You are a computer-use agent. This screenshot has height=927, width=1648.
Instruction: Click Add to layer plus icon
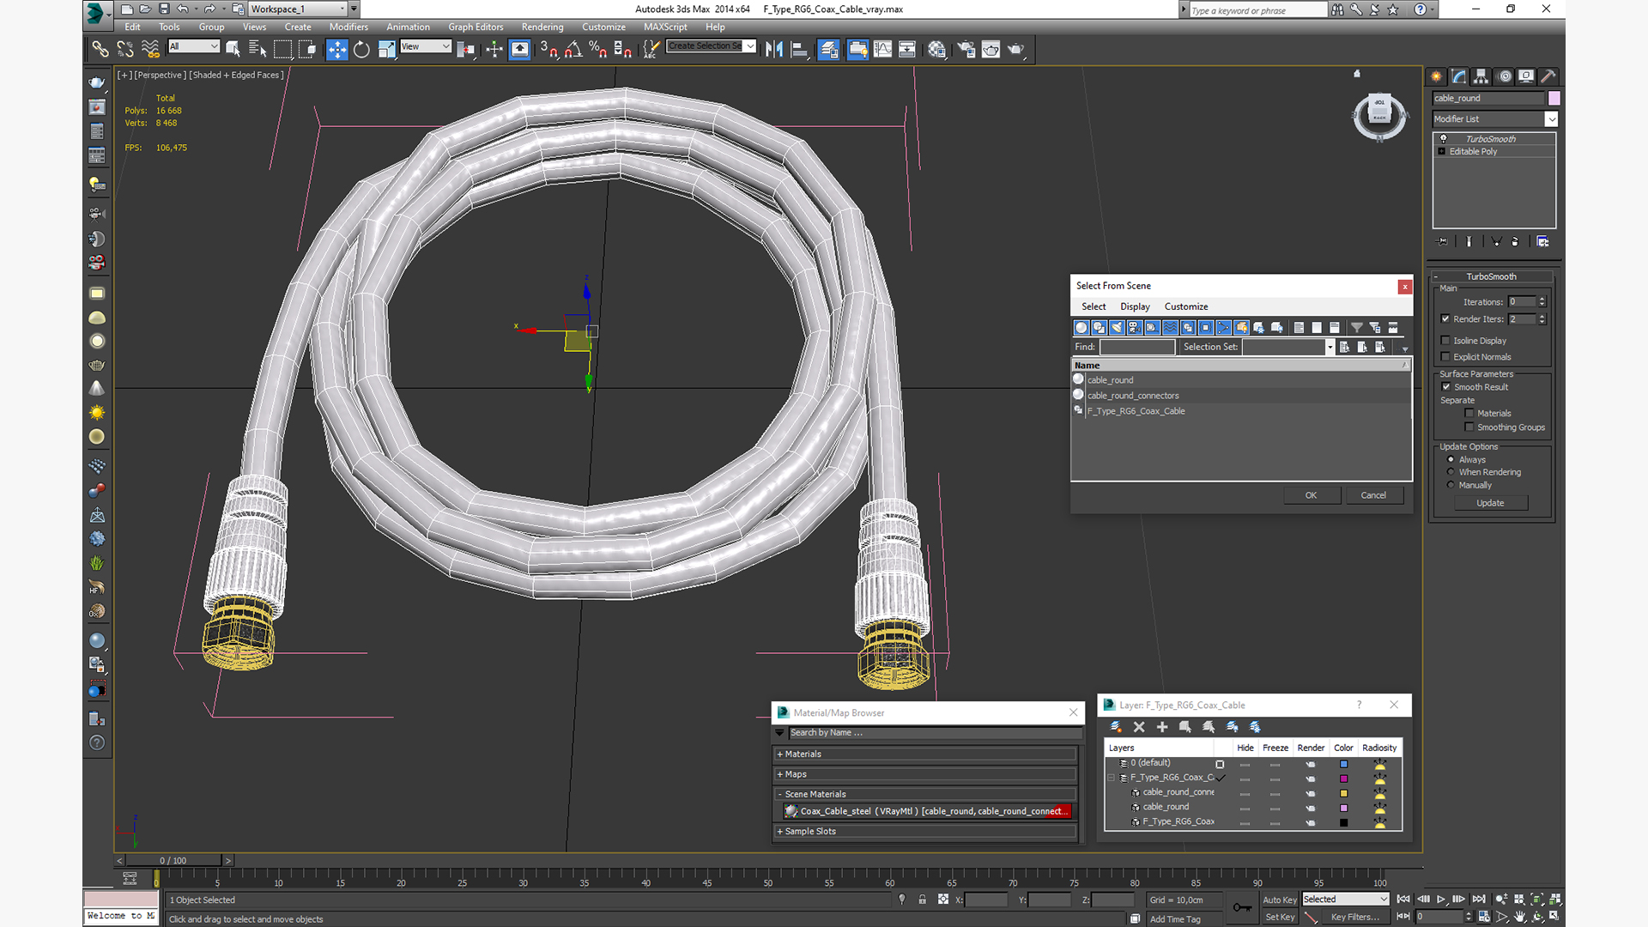point(1162,727)
